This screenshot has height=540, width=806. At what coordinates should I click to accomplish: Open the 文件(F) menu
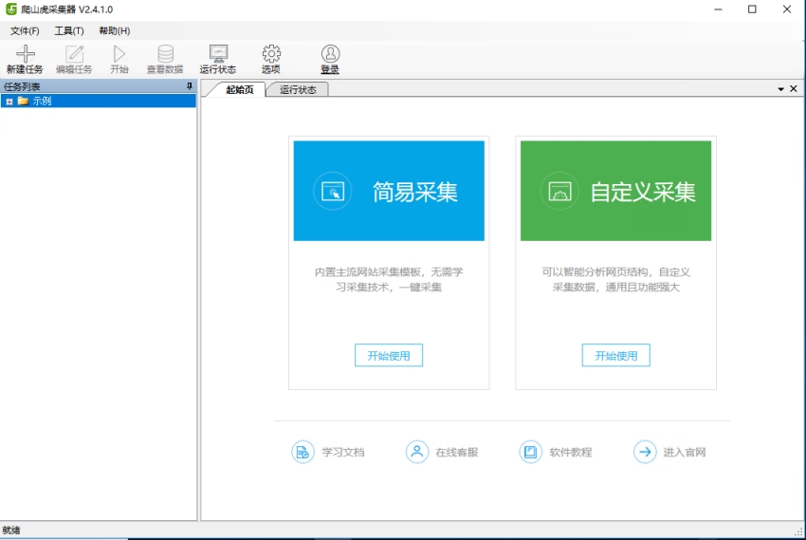coord(25,30)
